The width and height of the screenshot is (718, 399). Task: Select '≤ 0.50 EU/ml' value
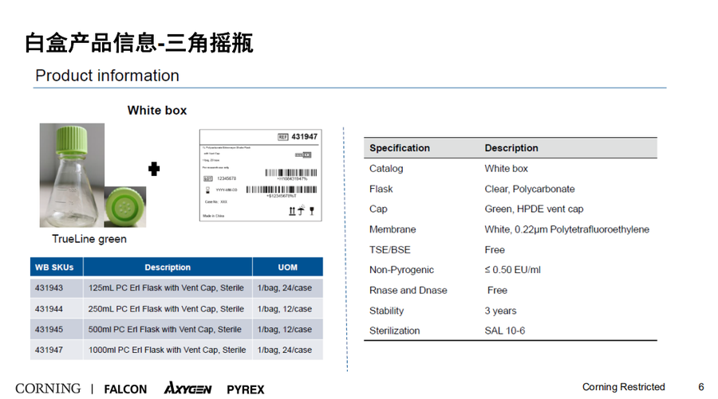click(512, 270)
